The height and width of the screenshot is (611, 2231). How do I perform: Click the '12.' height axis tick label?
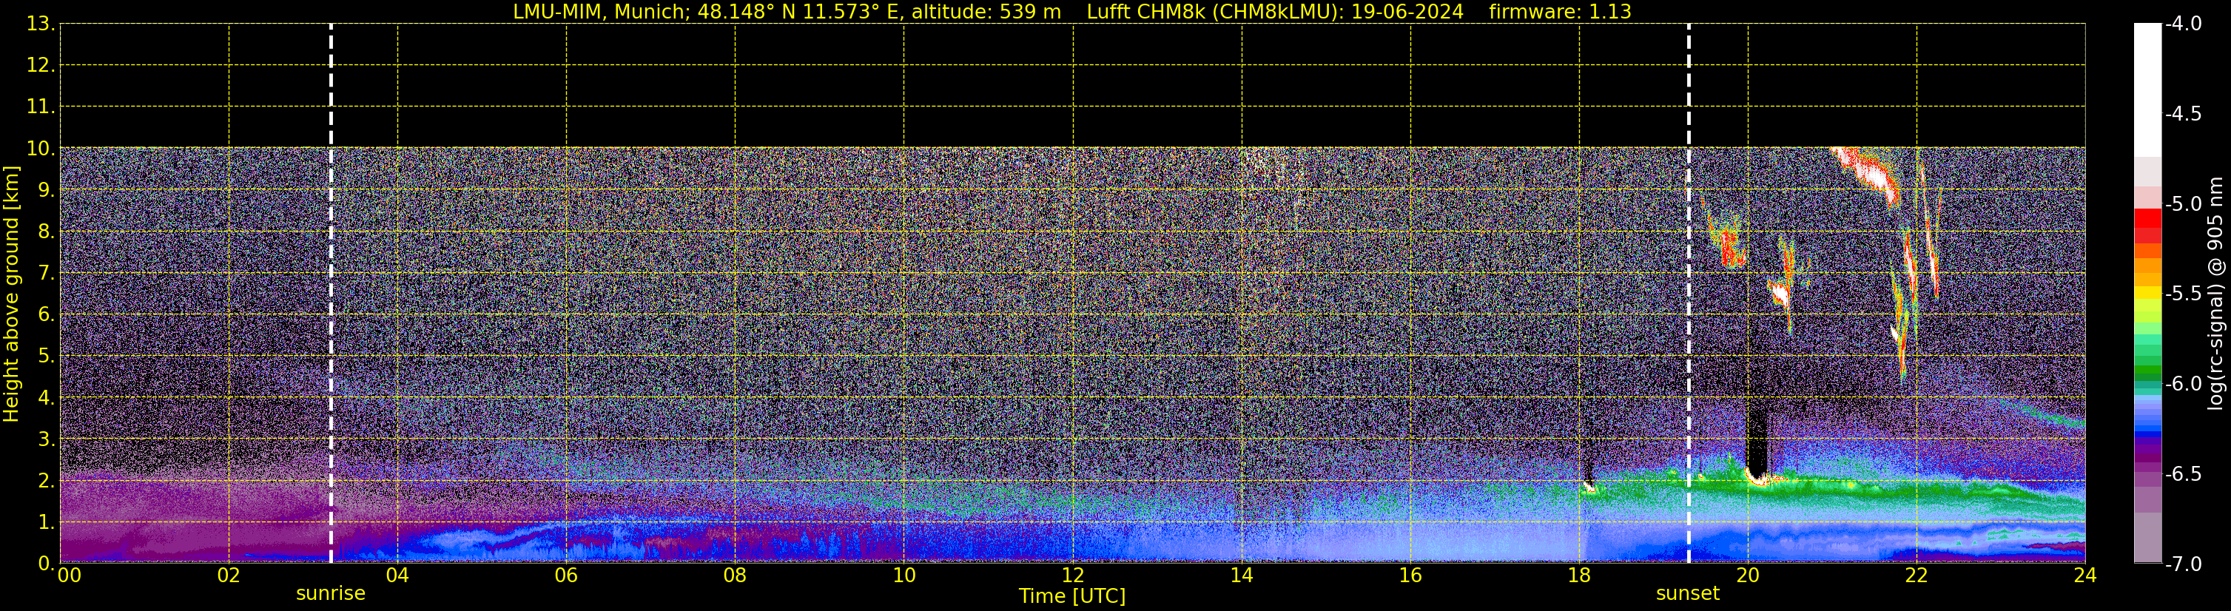pos(41,66)
